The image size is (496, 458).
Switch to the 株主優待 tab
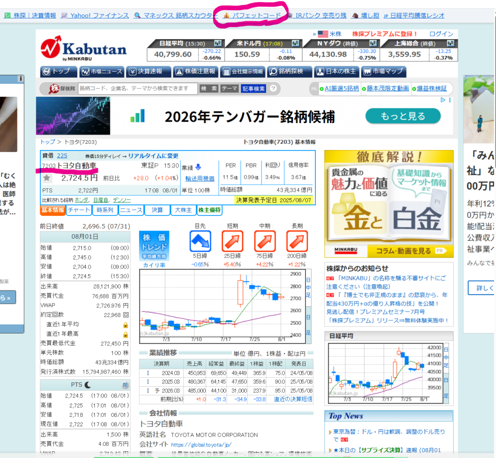pyautogui.click(x=209, y=210)
